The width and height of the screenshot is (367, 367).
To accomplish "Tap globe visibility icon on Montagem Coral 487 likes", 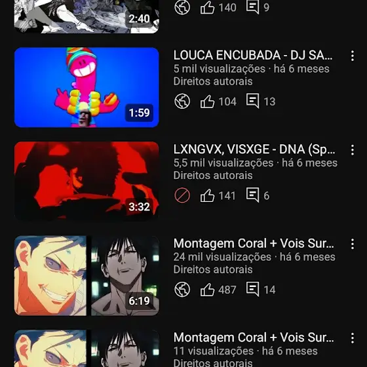I will coord(182,290).
